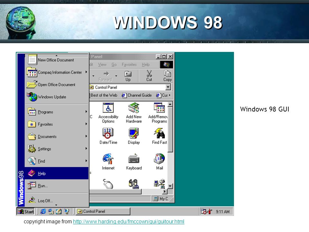The width and height of the screenshot is (309, 232).
Task: Expand the Documents submenu
Action: tap(57, 137)
